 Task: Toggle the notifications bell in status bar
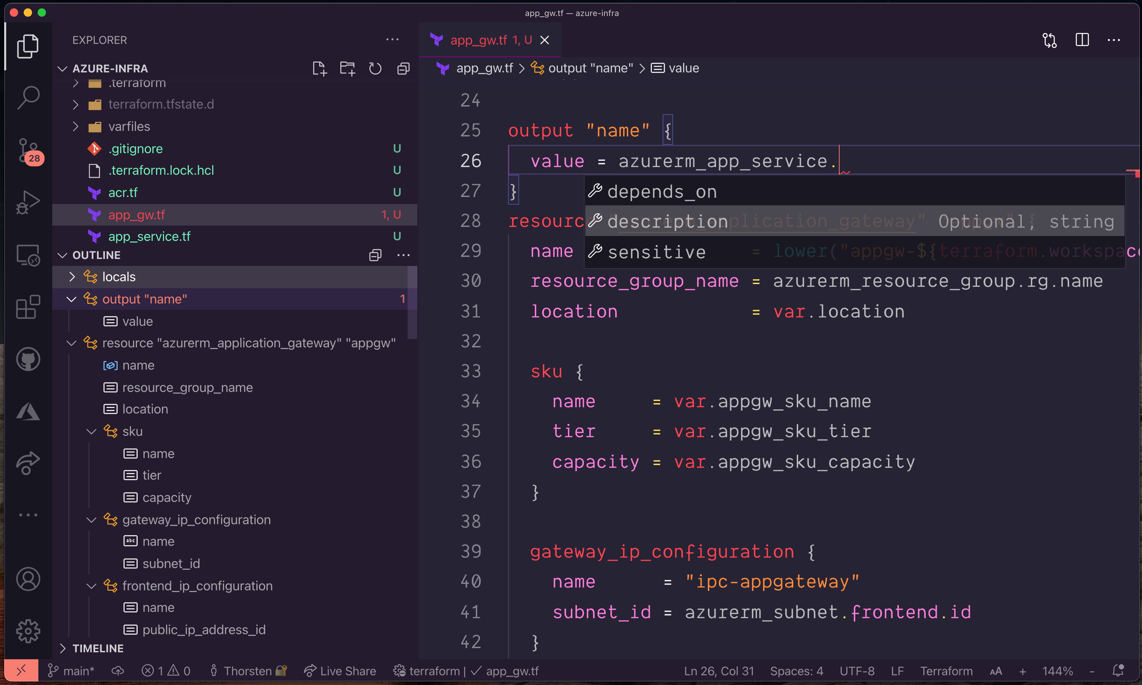tap(1118, 671)
